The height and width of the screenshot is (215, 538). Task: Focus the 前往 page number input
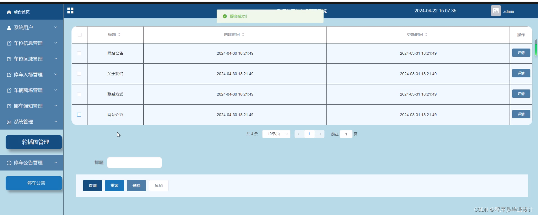pyautogui.click(x=346, y=134)
